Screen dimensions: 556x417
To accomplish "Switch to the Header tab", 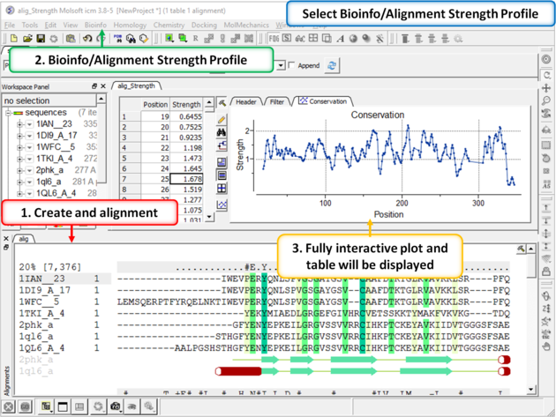I will 244,102.
